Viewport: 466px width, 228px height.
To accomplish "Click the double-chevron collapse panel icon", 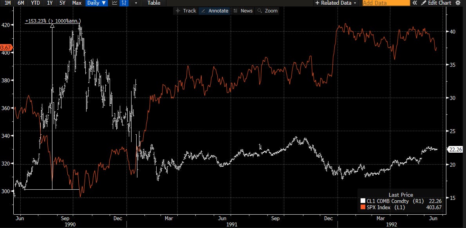I will click(415, 3).
